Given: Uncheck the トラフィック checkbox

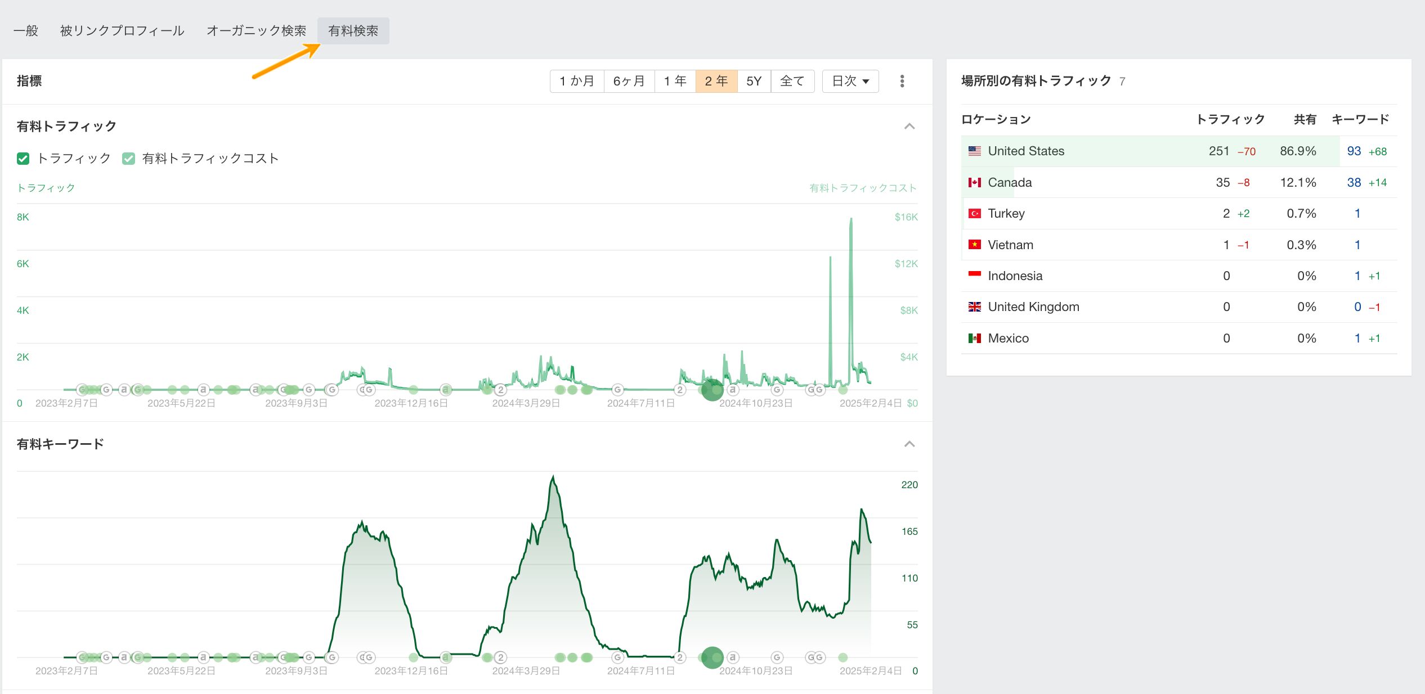Looking at the screenshot, I should coord(23,159).
